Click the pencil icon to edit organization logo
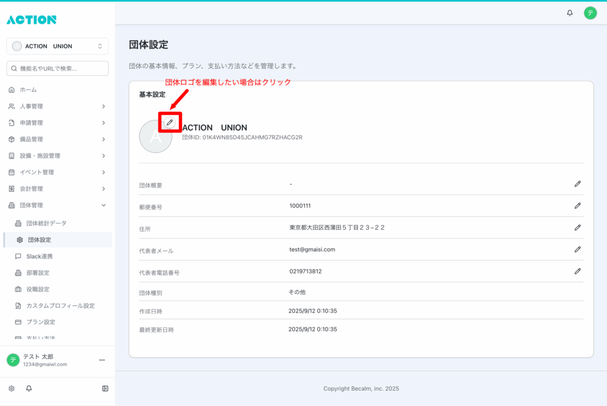Viewport: 607px width, 406px height. tap(170, 122)
